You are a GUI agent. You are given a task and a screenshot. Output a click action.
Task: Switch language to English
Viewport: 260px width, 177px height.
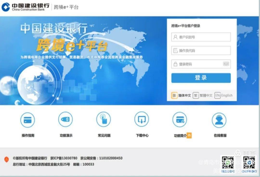pyautogui.click(x=227, y=95)
